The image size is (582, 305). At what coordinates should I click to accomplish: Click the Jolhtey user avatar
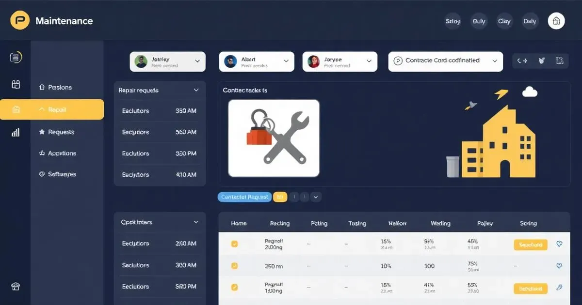pyautogui.click(x=141, y=61)
